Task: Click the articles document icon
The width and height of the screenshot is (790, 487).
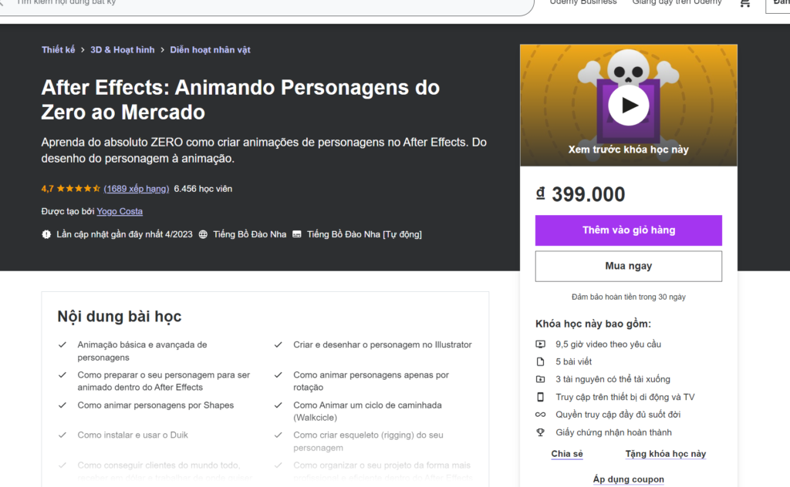Action: (x=540, y=361)
